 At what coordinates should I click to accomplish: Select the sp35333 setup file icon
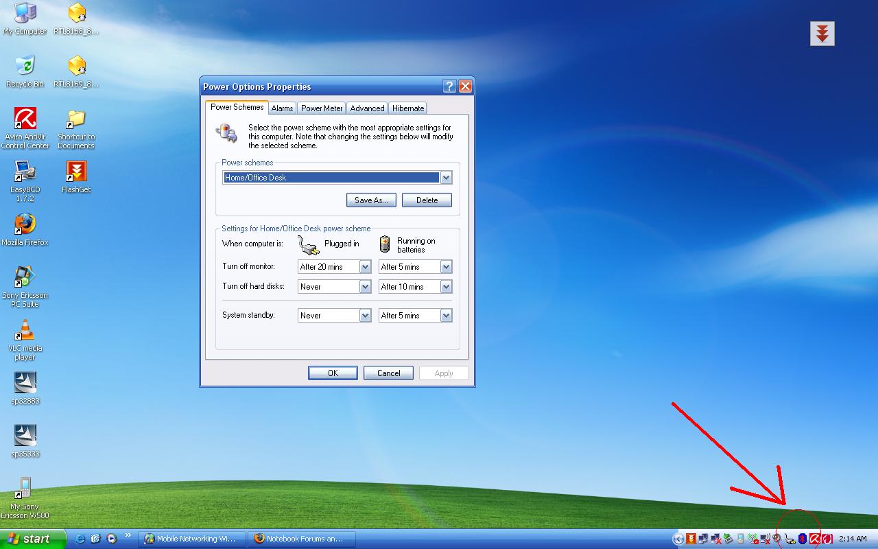pyautogui.click(x=25, y=441)
